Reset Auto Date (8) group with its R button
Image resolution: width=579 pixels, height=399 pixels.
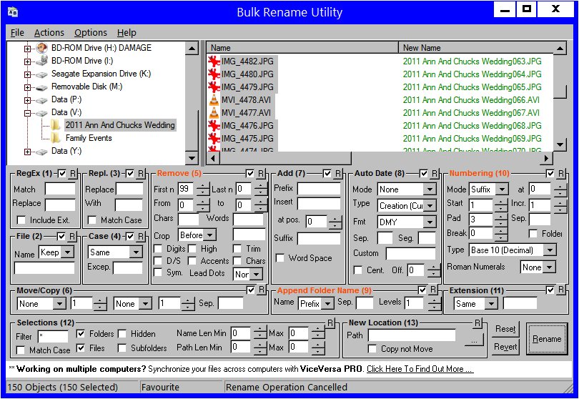435,173
